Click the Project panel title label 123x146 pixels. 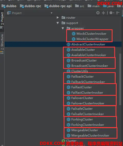pos(17,13)
